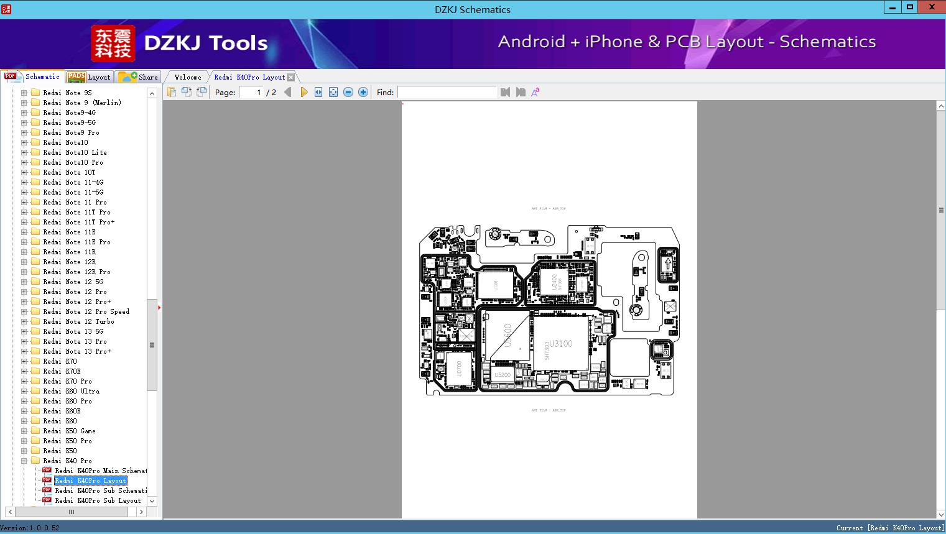Click the rotate clockwise icon in viewer toolbar

pos(201,92)
